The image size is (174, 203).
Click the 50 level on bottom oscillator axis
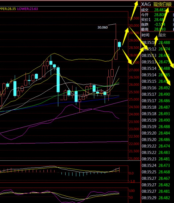[131, 198]
